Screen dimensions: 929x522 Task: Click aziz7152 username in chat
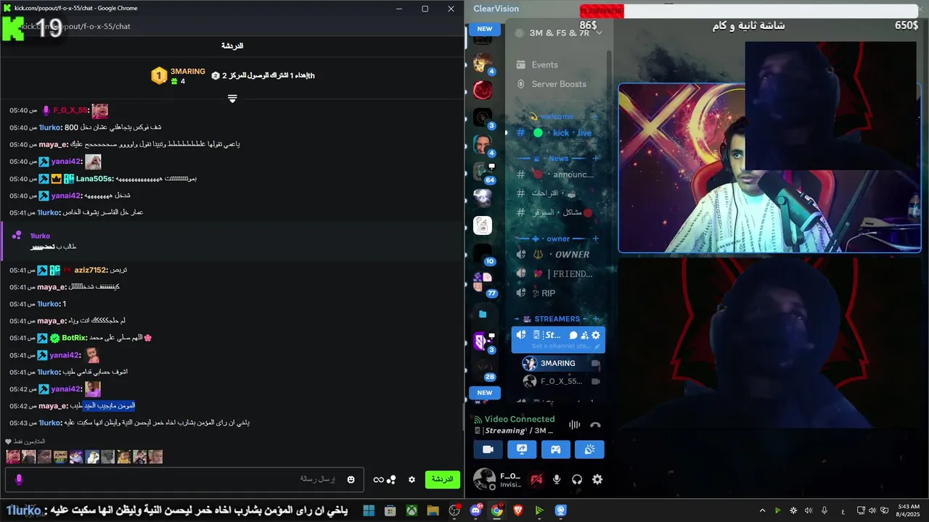pyautogui.click(x=90, y=270)
